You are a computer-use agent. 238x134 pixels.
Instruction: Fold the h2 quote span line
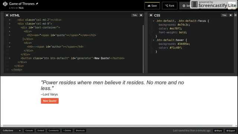click(10, 35)
